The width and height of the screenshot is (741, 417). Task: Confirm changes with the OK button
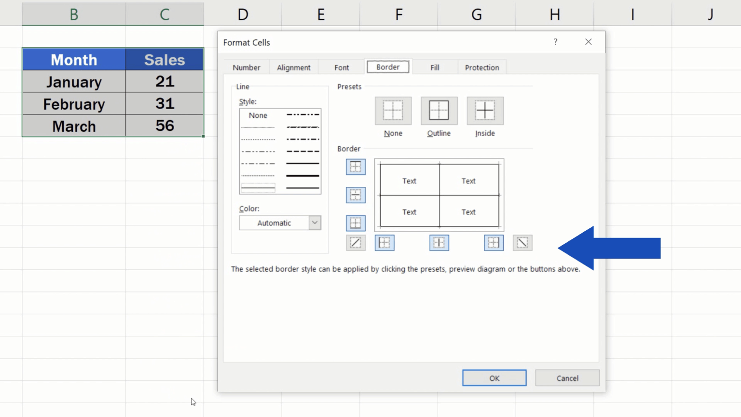494,378
